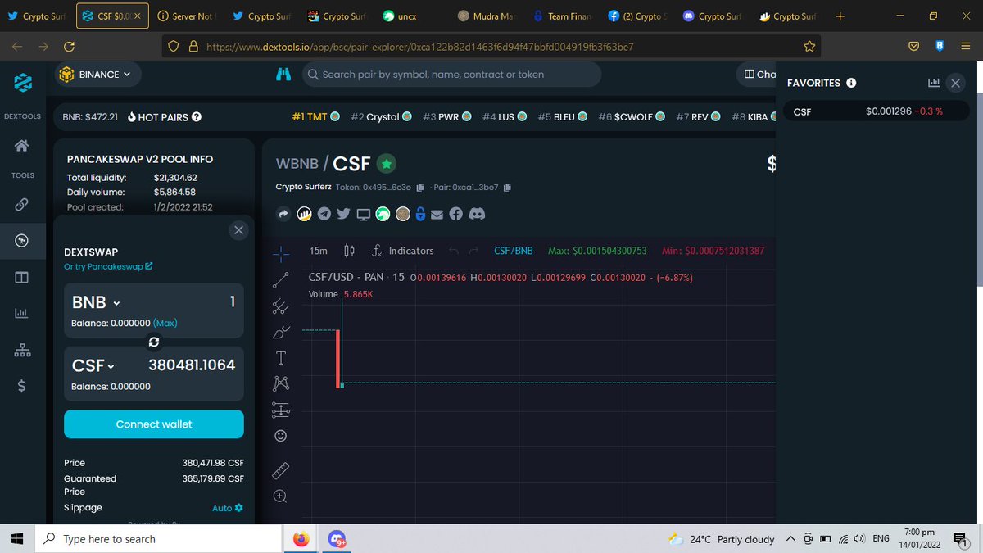Open the Facebook link icon for CSF

[x=455, y=214]
